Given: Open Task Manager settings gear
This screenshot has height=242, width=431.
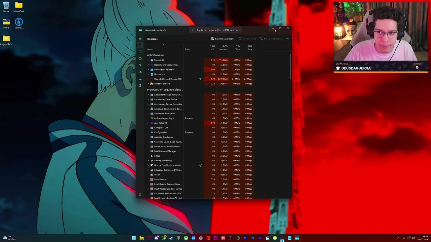Looking at the screenshot, I should point(140,195).
